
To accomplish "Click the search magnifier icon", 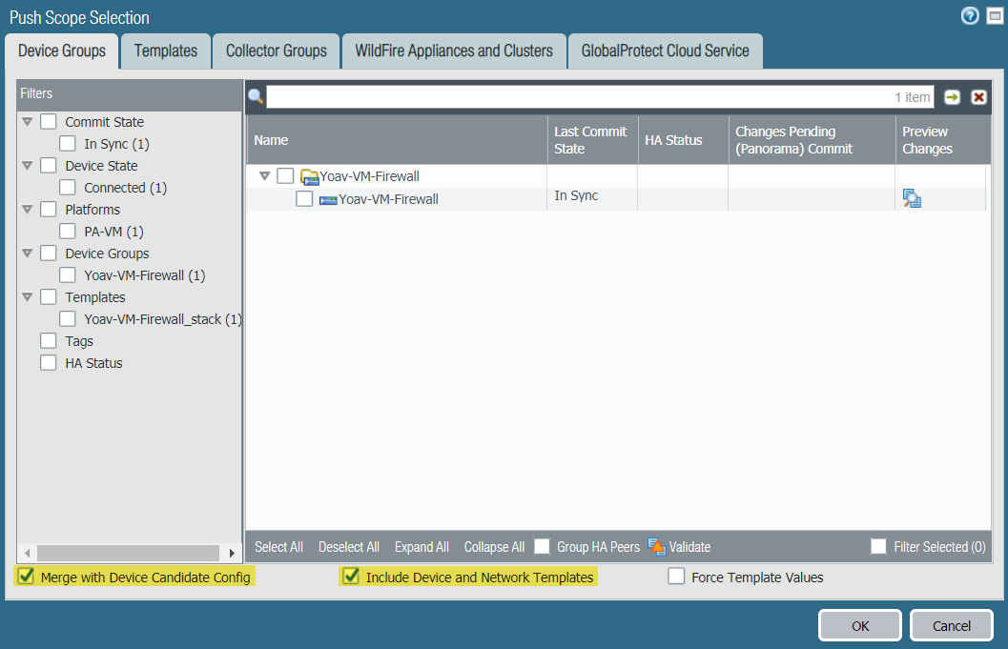I will coord(256,97).
